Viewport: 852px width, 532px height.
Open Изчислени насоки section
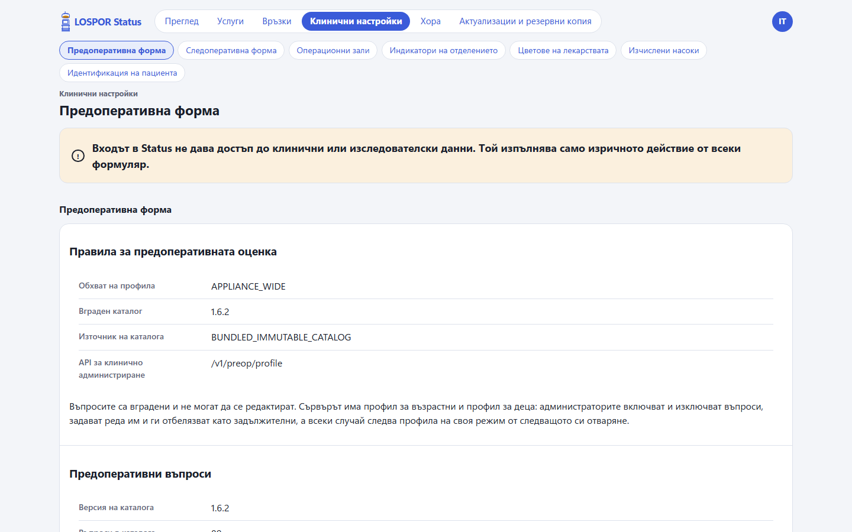(664, 50)
